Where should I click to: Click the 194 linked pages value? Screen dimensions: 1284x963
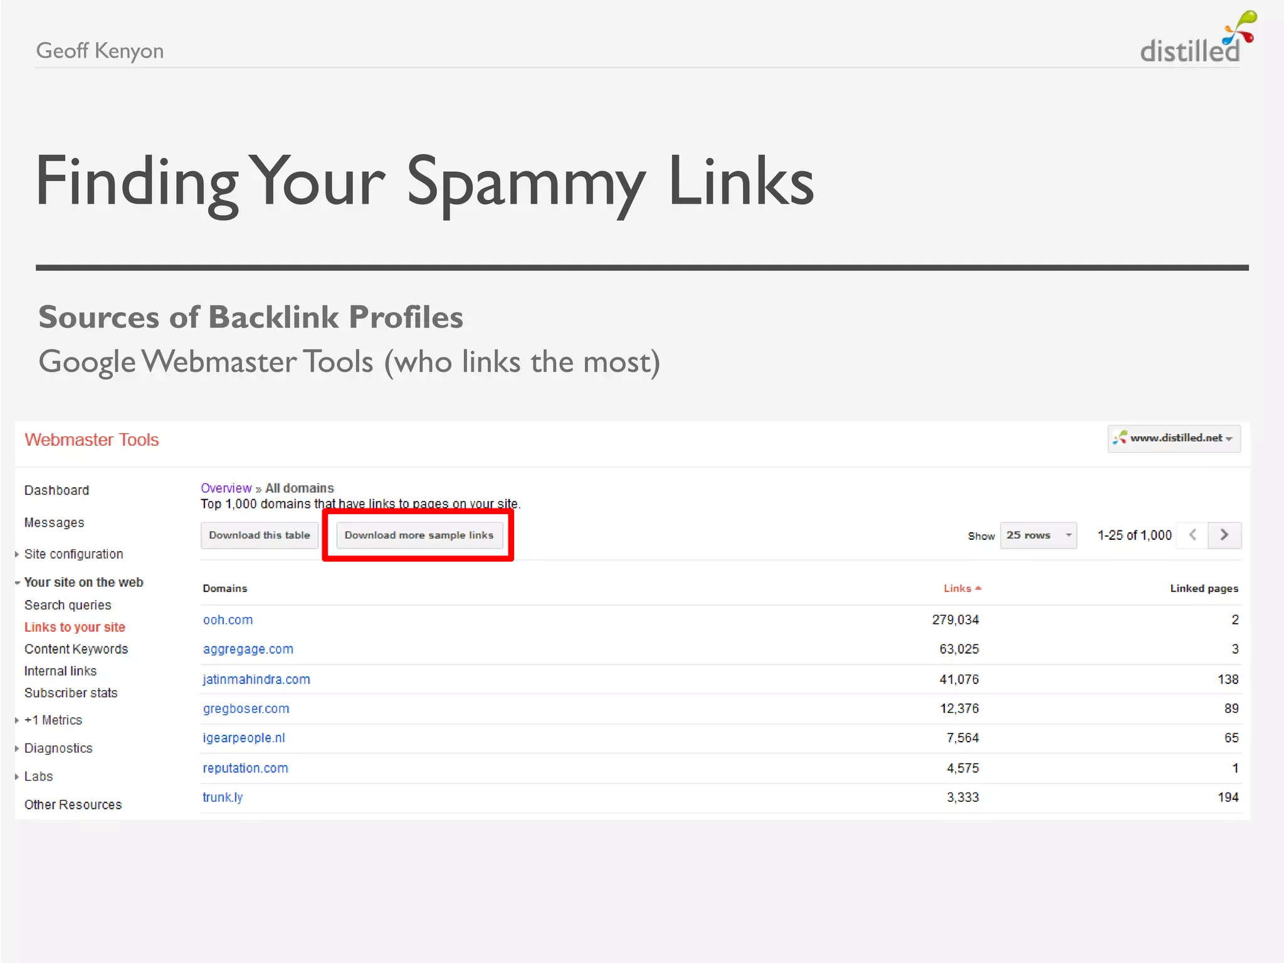[1228, 797]
